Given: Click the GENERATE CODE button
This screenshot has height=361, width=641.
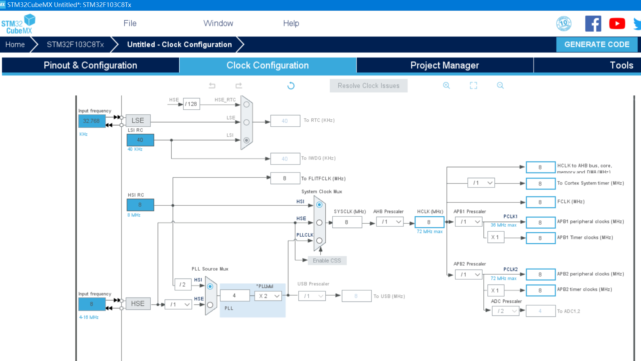Looking at the screenshot, I should (x=597, y=45).
